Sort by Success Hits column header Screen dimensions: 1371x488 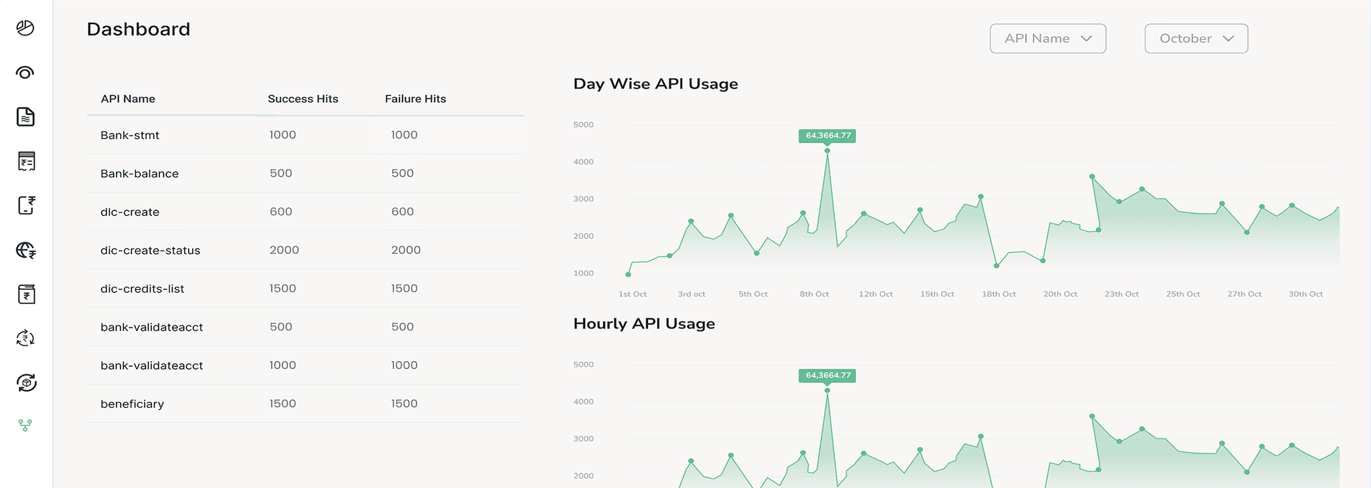(x=303, y=99)
